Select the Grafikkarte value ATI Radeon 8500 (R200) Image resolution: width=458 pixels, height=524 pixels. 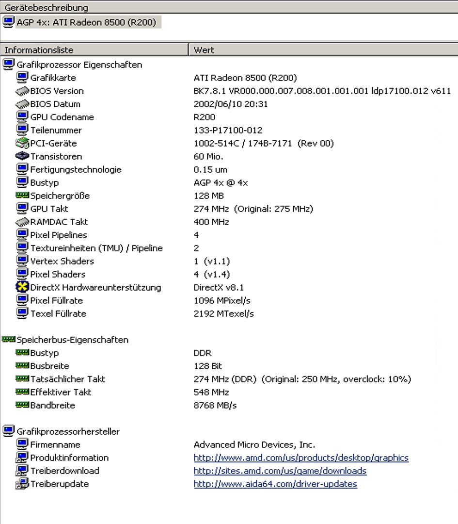point(245,78)
